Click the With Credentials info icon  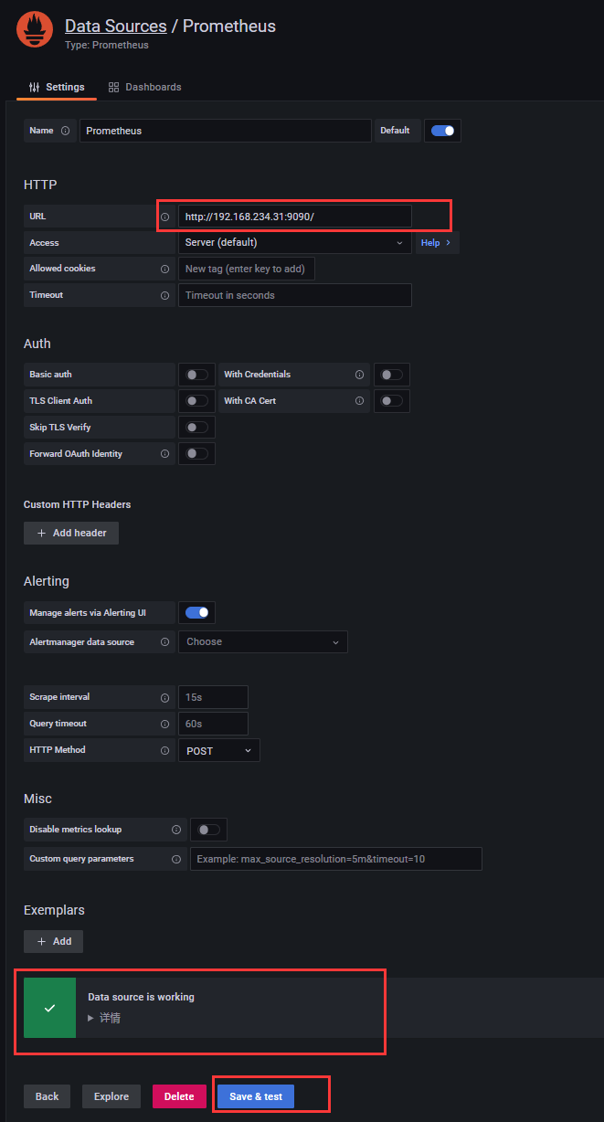(359, 375)
